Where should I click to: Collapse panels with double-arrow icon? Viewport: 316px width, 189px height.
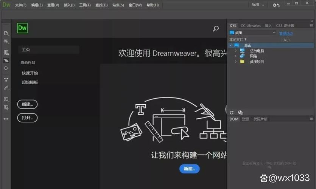pyautogui.click(x=311, y=21)
